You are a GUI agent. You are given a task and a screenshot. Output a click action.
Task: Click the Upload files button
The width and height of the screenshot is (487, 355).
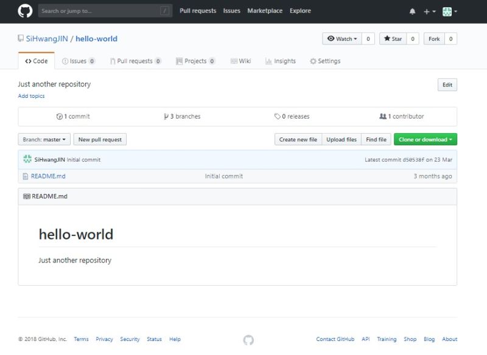click(342, 140)
